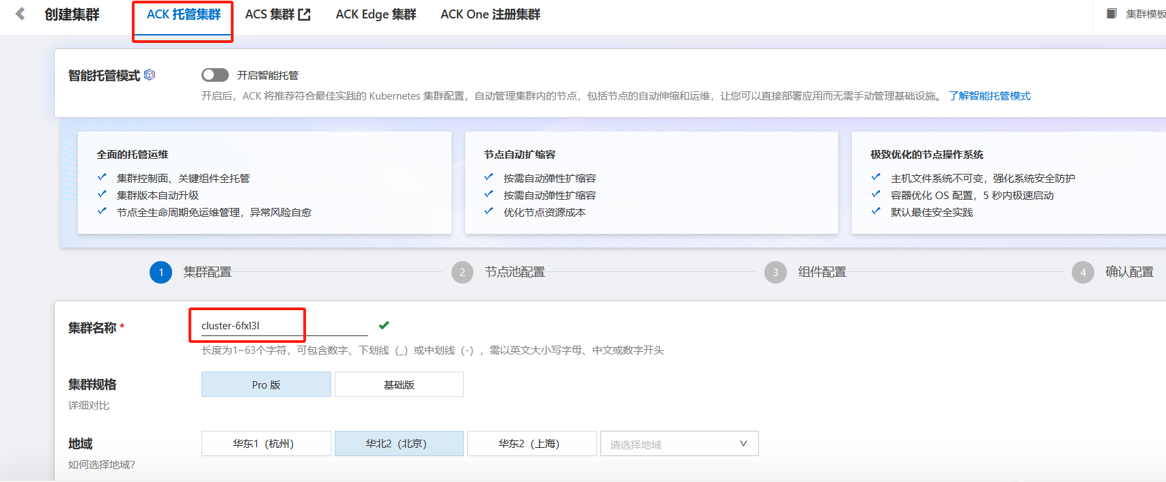Enable the 开启智能托管 switch

click(215, 75)
